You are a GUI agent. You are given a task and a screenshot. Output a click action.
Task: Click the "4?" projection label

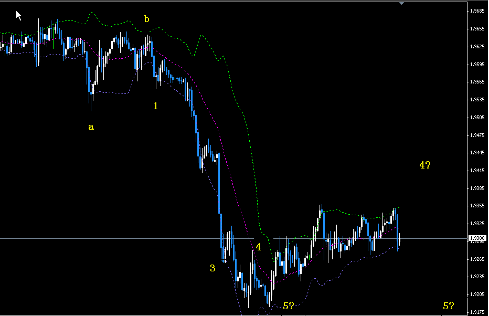tap(425, 165)
